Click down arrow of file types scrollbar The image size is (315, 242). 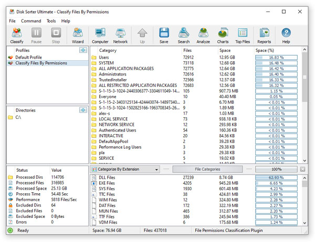tap(304, 223)
